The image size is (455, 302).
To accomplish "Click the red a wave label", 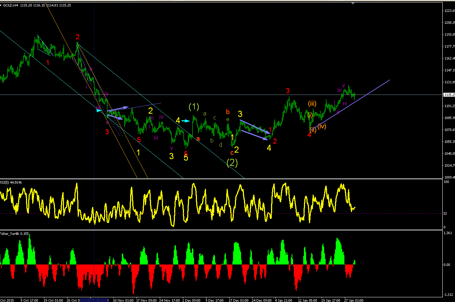I will 198,138.
